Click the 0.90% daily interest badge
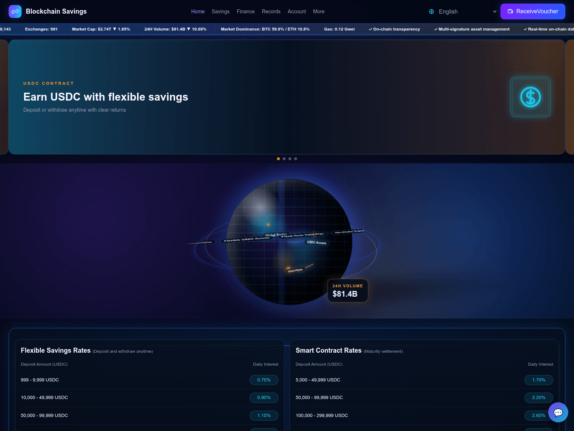This screenshot has height=431, width=574. tap(264, 398)
